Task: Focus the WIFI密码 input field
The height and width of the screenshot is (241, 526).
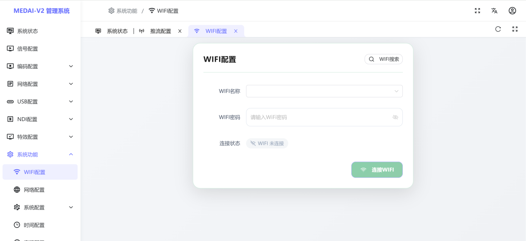Action: click(x=324, y=117)
